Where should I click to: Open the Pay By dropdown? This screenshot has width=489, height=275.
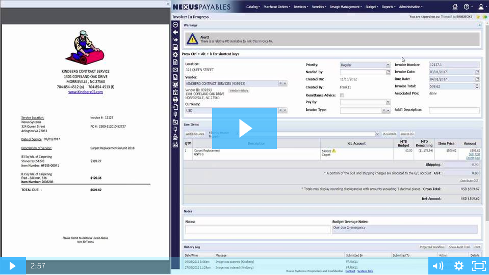(388, 102)
